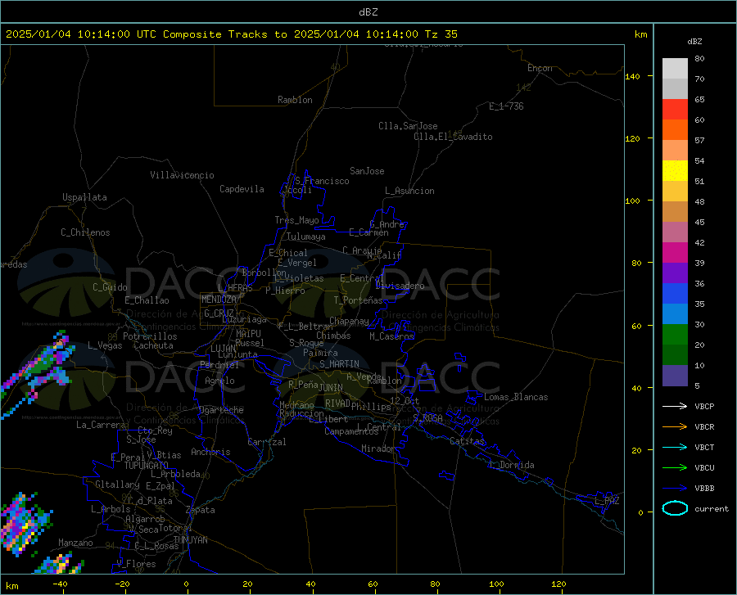Click the Ramblon label near the map top
Viewport: 737px width, 595px height.
tap(295, 100)
